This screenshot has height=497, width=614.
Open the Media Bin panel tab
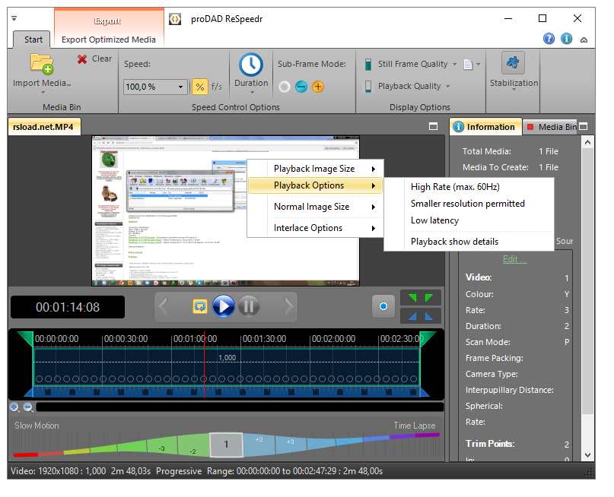coord(552,127)
